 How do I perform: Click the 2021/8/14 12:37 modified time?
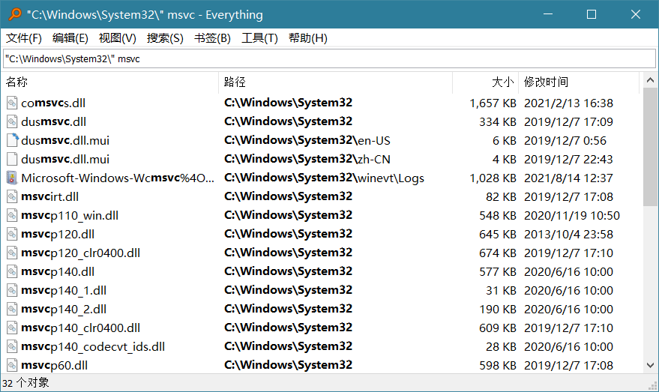(x=568, y=178)
